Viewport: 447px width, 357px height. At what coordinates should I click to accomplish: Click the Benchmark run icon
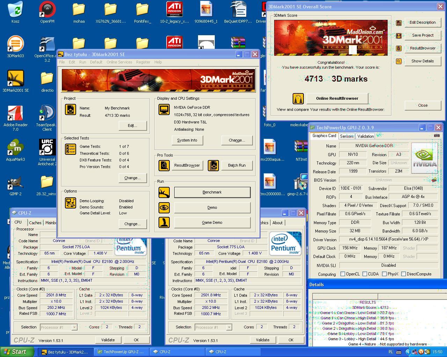pos(164,192)
